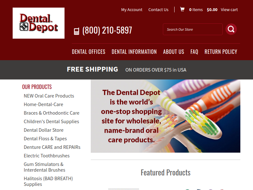View cart contents
This screenshot has height=190, width=253.
point(229,10)
